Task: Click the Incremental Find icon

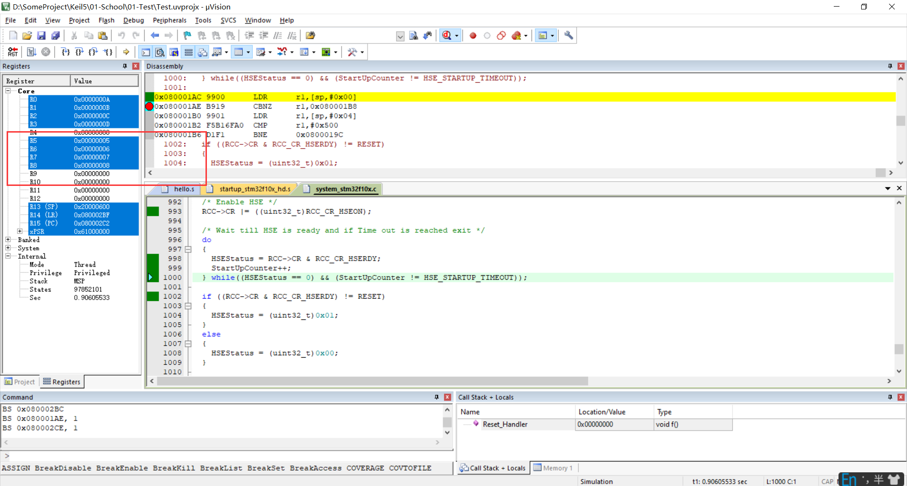Action: 428,35
